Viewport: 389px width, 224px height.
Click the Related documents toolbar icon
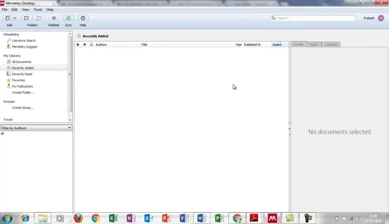point(54,18)
